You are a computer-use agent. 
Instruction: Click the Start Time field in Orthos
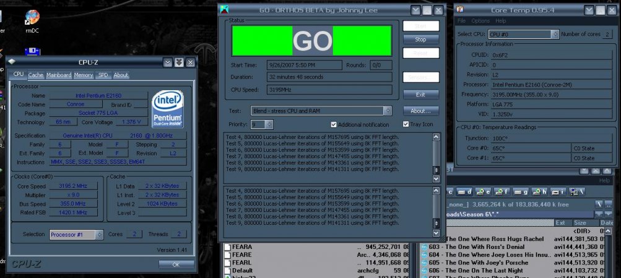pyautogui.click(x=304, y=65)
